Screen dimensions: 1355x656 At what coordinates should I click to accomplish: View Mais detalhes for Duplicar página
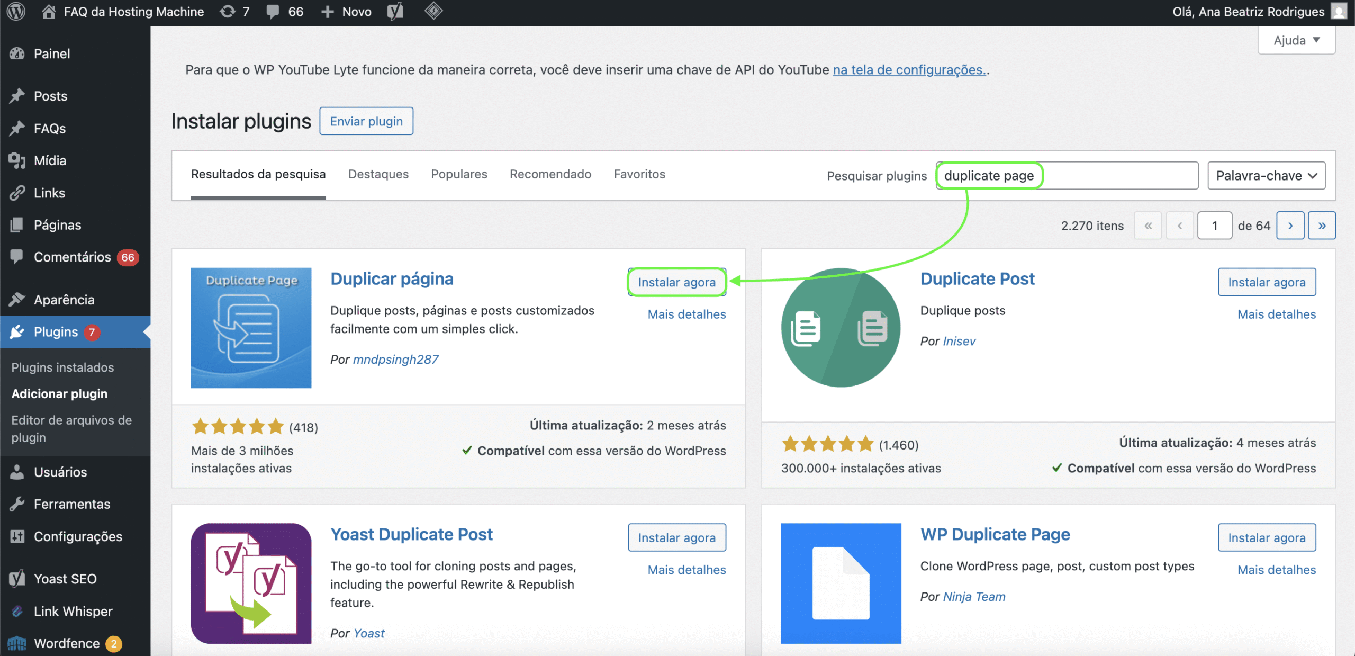pos(686,314)
